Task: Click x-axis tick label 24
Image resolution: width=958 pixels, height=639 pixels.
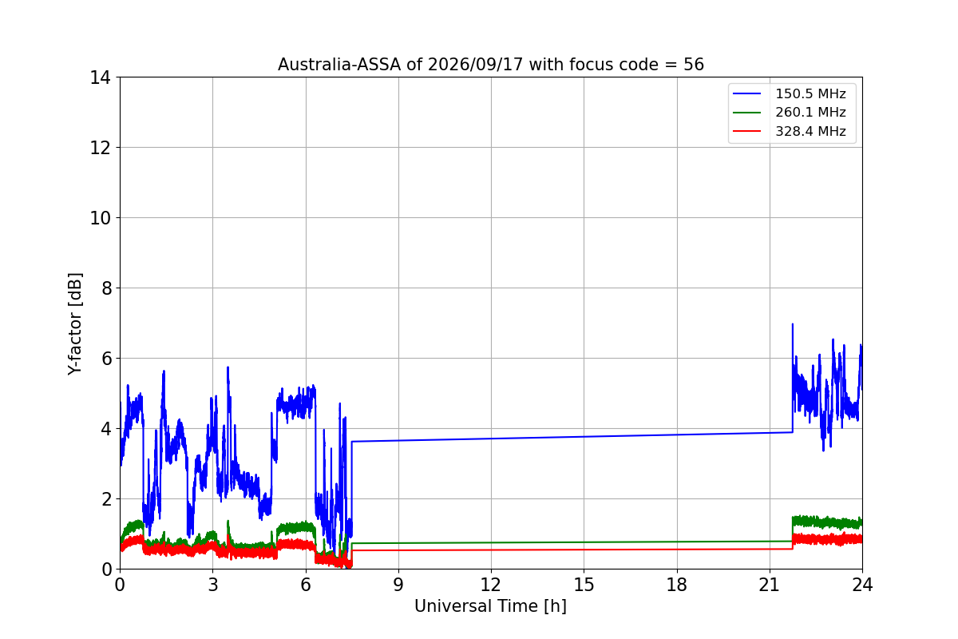Action: [862, 584]
